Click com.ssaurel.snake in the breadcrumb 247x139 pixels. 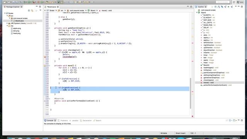point(77,10)
